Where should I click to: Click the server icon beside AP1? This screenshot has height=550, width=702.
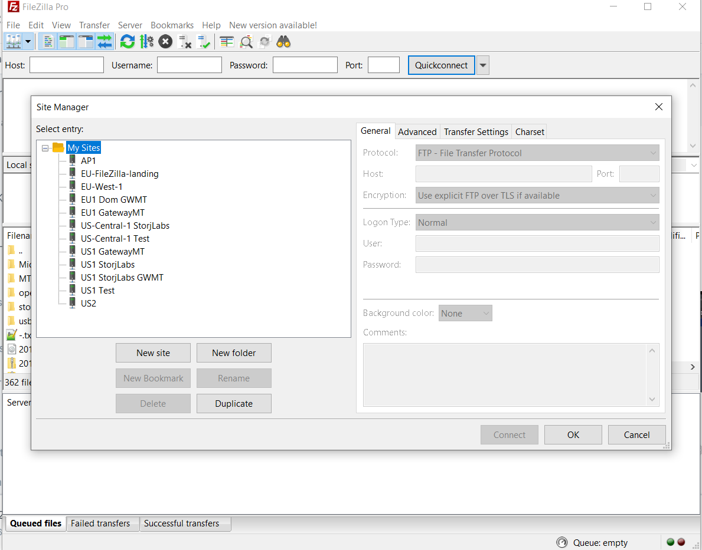pos(72,160)
